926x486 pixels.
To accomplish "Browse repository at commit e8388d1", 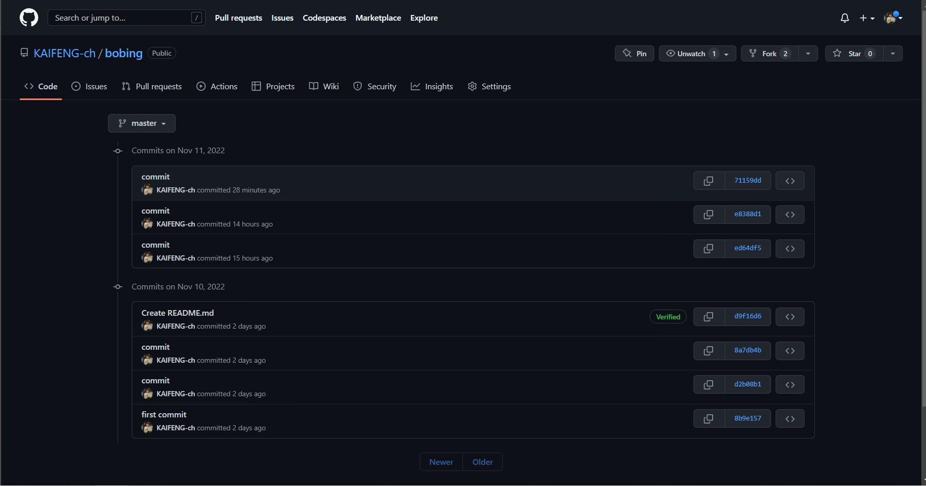I will (x=790, y=215).
